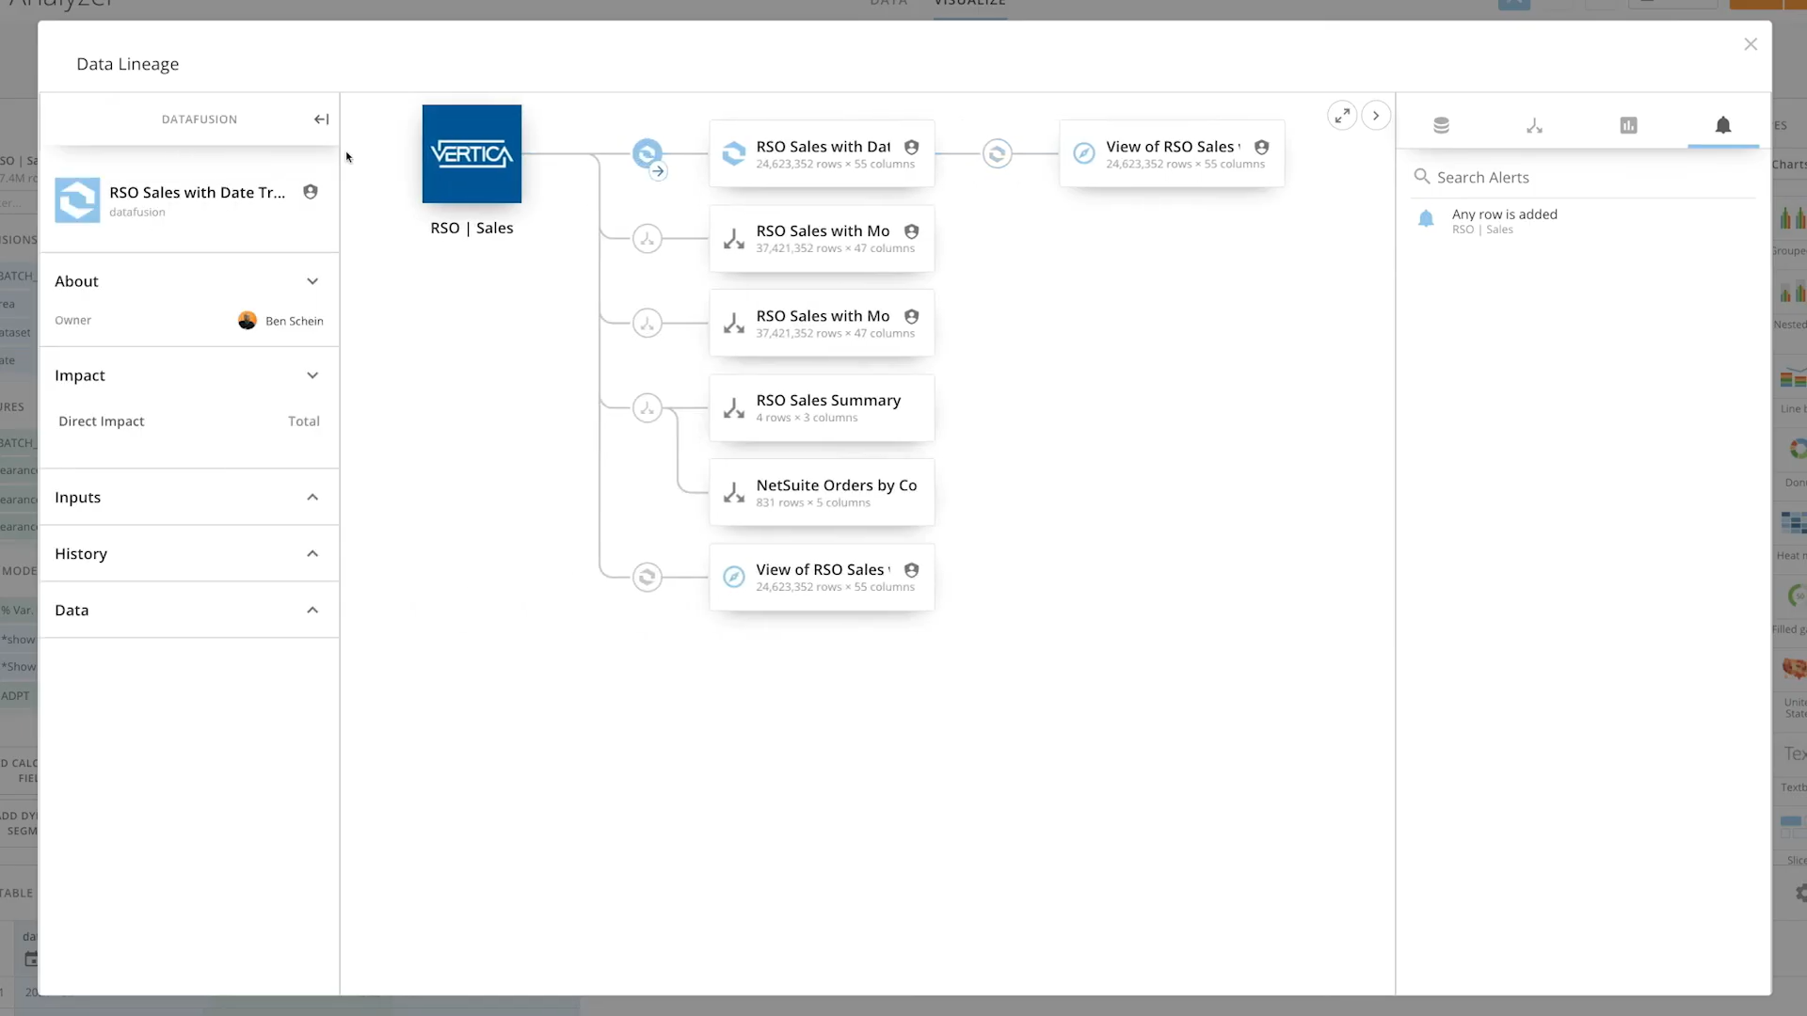
Task: Switch to the lineage branch icon tab
Action: 1535,125
